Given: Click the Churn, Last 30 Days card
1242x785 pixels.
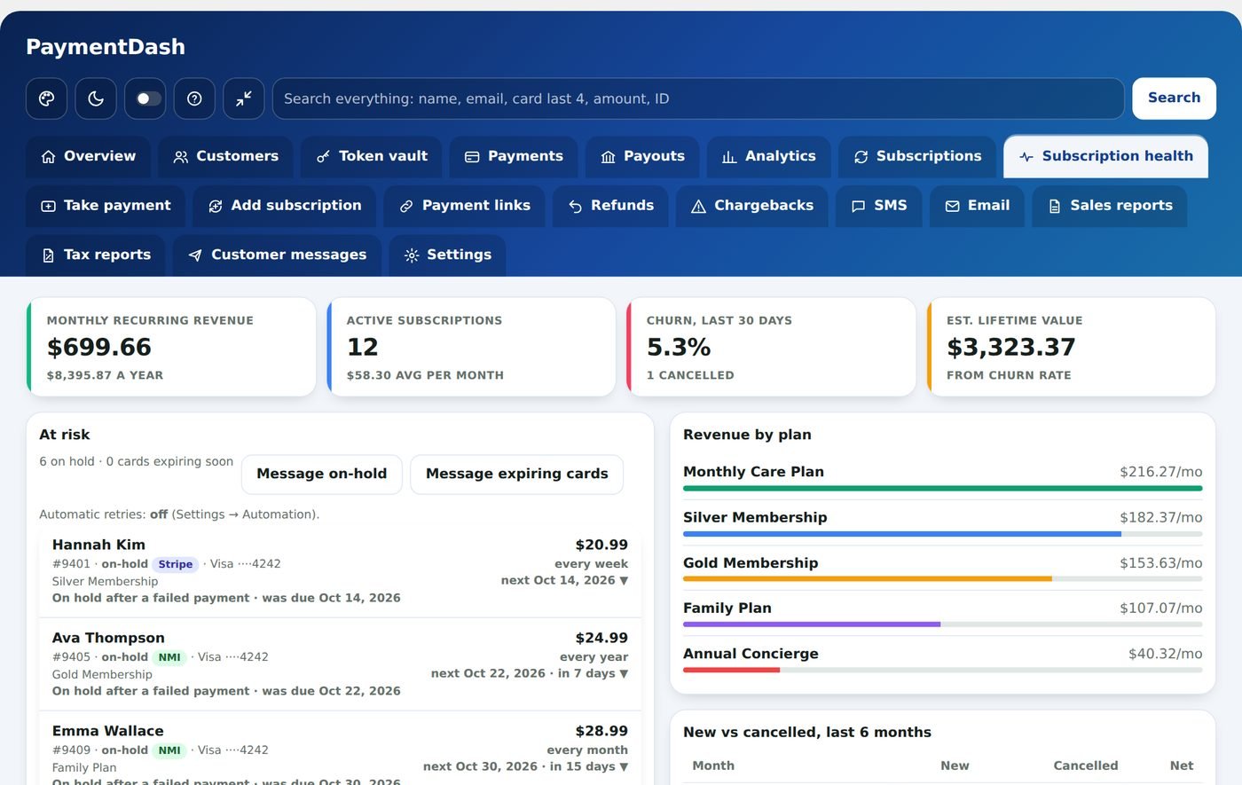Looking at the screenshot, I should coord(771,347).
